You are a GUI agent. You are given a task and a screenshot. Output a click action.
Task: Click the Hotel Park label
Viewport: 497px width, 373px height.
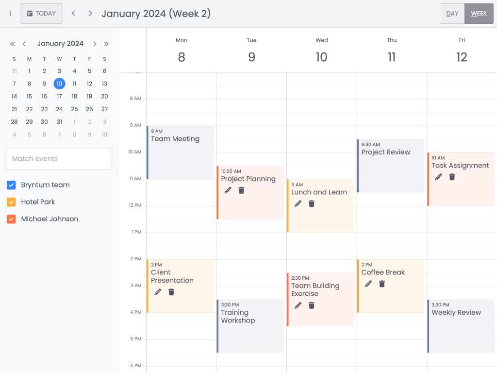(38, 202)
